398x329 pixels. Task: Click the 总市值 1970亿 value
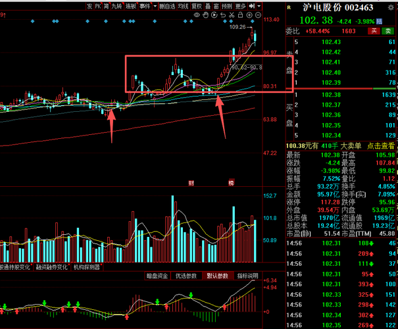click(x=329, y=218)
